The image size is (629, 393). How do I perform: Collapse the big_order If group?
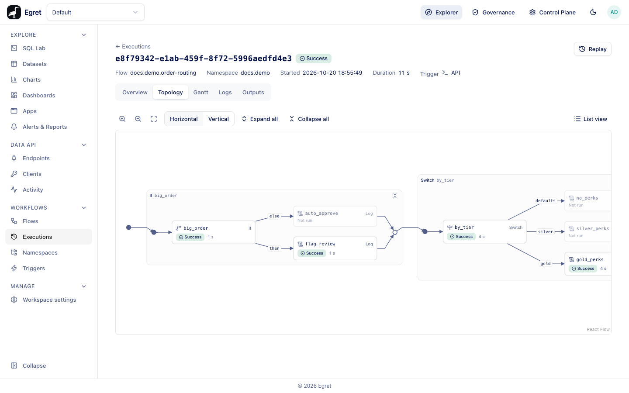[395, 196]
